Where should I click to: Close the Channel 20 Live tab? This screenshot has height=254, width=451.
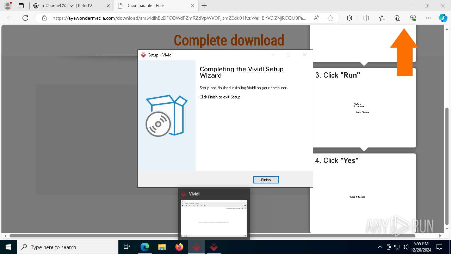(107, 6)
